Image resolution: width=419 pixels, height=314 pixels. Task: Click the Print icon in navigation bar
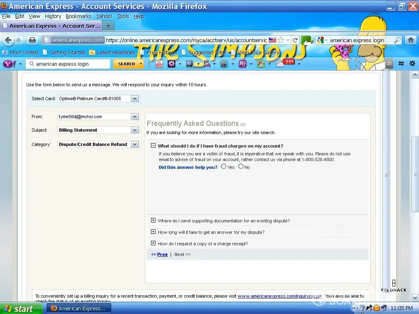(x=32, y=40)
